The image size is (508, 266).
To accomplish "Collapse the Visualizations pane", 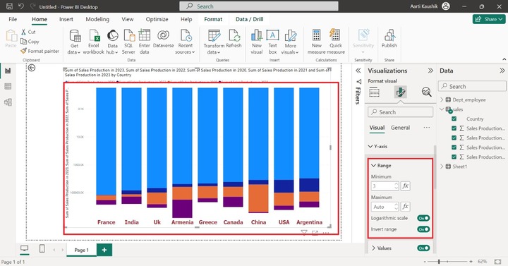I will [430, 71].
